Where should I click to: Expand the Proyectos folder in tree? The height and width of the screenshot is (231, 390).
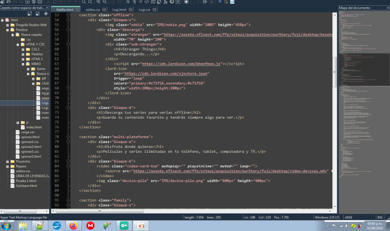pos(7,161)
